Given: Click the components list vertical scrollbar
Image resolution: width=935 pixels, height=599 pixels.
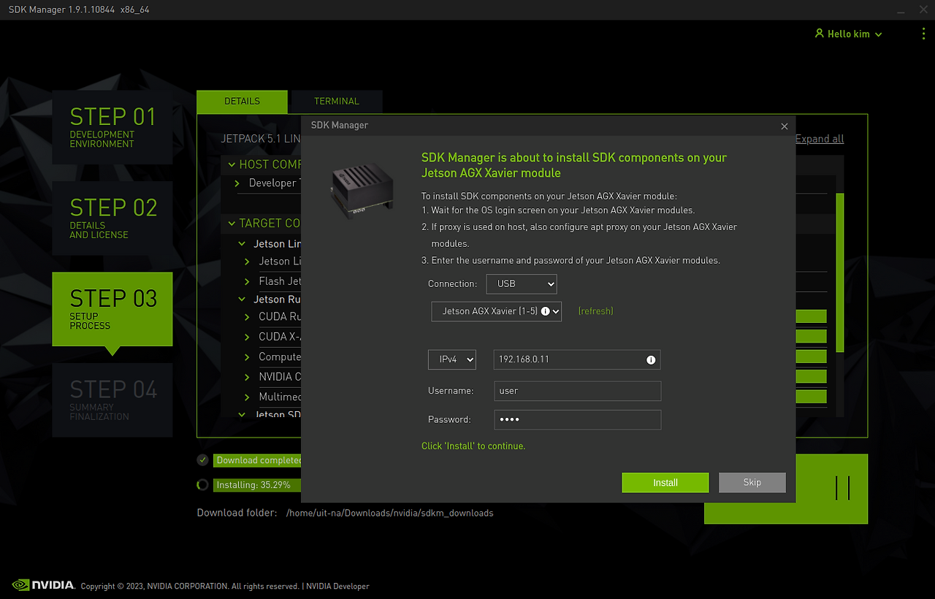Looking at the screenshot, I should [x=840, y=272].
